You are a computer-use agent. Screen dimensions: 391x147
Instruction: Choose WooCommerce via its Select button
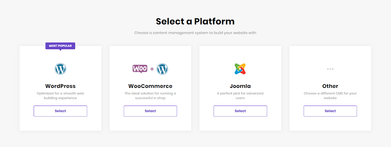click(x=150, y=111)
